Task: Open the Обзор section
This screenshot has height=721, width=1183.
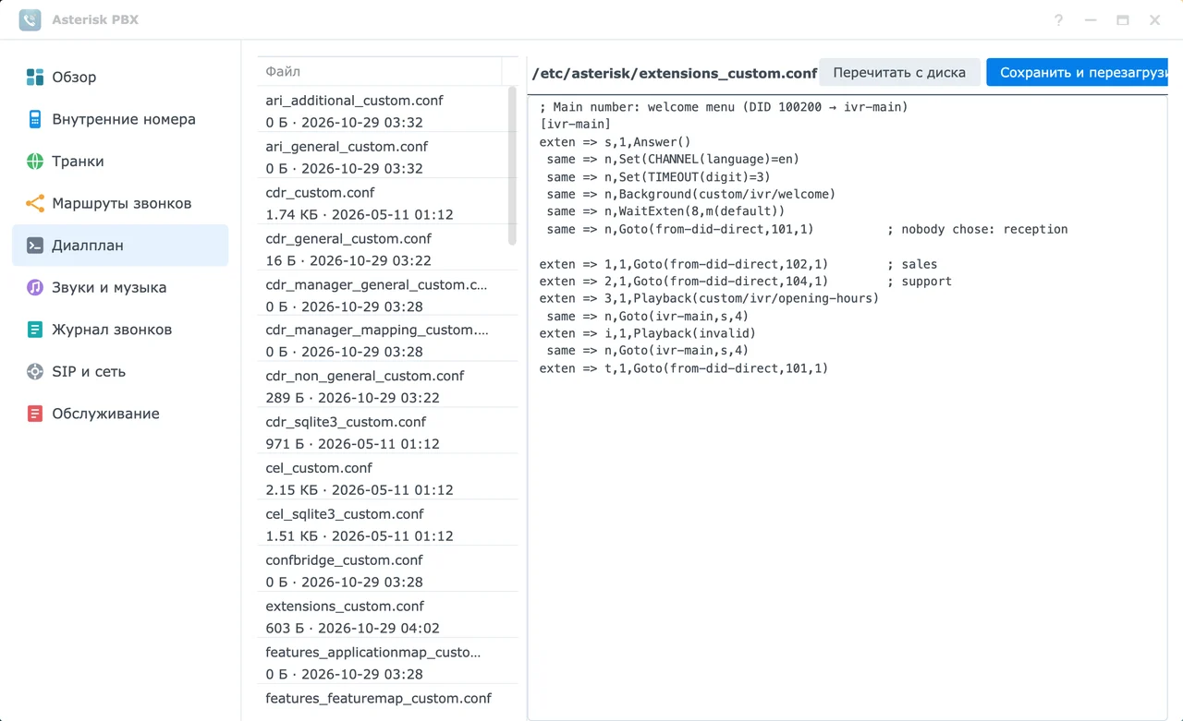Action: [x=120, y=78]
